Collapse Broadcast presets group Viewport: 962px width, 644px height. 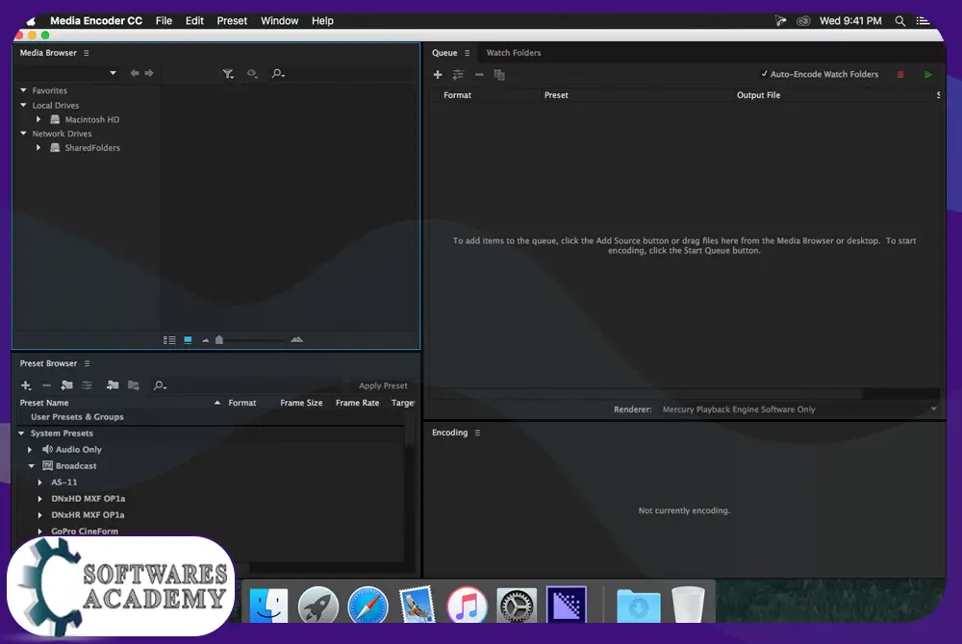[x=32, y=465]
